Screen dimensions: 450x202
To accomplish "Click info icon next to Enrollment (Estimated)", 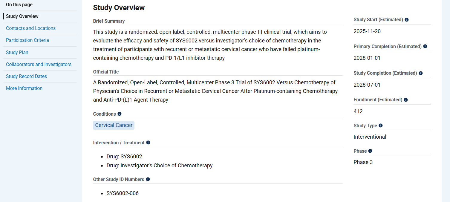I will point(406,100).
